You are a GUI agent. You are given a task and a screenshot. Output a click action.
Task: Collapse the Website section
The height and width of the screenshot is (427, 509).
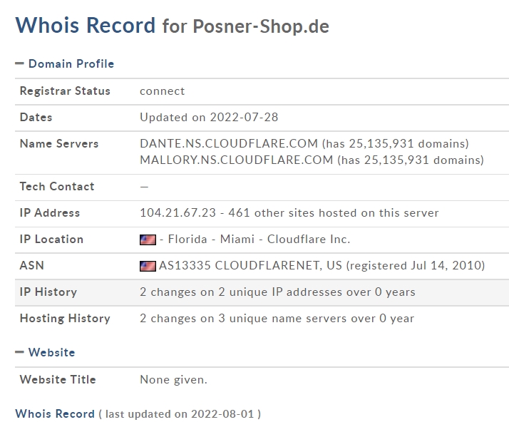(19, 352)
